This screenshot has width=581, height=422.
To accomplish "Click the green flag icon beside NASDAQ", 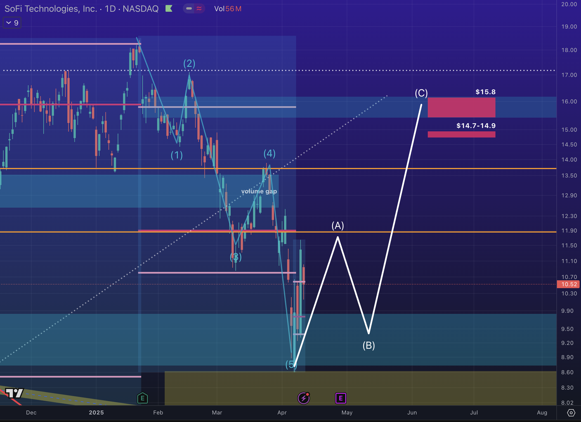I will [169, 9].
